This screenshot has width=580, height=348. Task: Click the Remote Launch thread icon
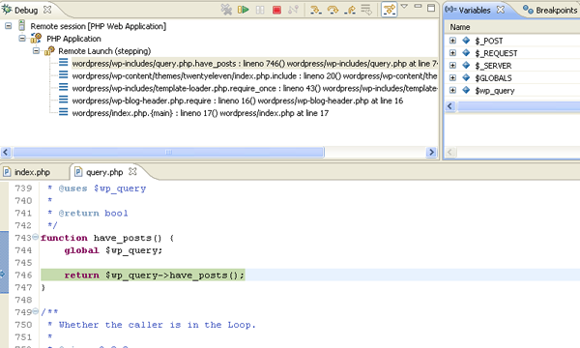[49, 50]
